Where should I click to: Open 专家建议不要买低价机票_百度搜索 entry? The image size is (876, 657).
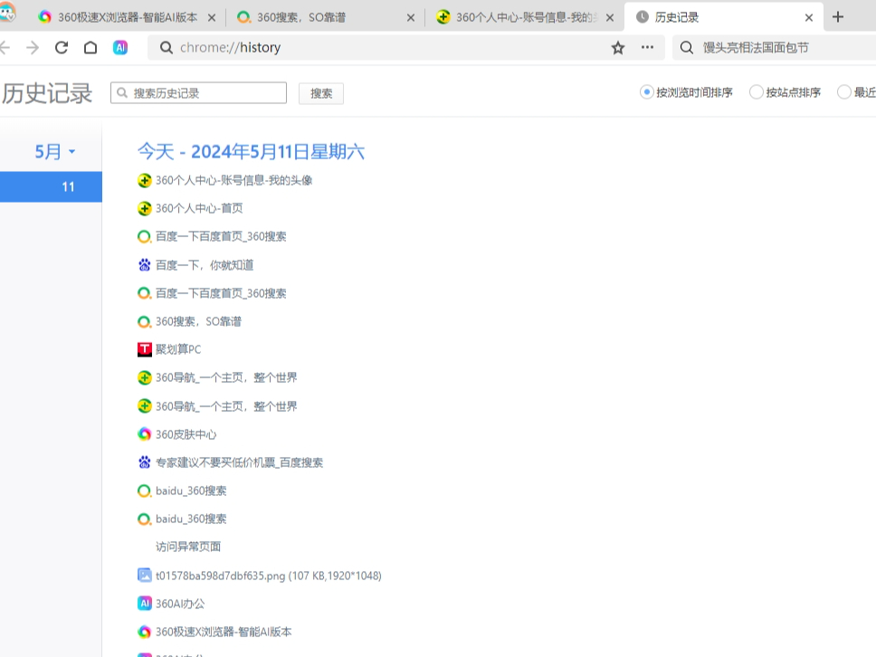pos(239,462)
